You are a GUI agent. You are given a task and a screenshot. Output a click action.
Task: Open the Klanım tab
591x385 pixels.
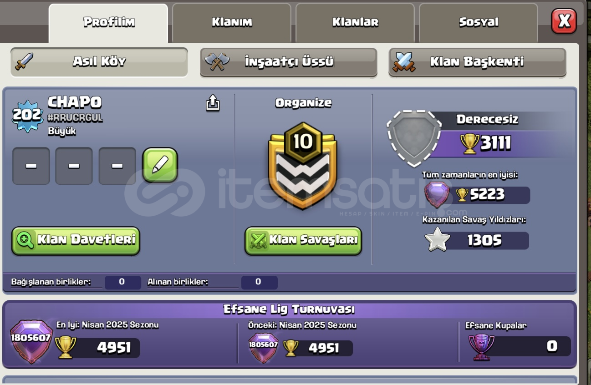click(x=232, y=23)
